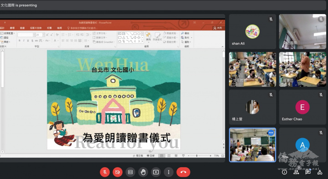The height and width of the screenshot is (179, 328).
Task: Open the three-dot more options menu in call bar
Action: pos(169,172)
